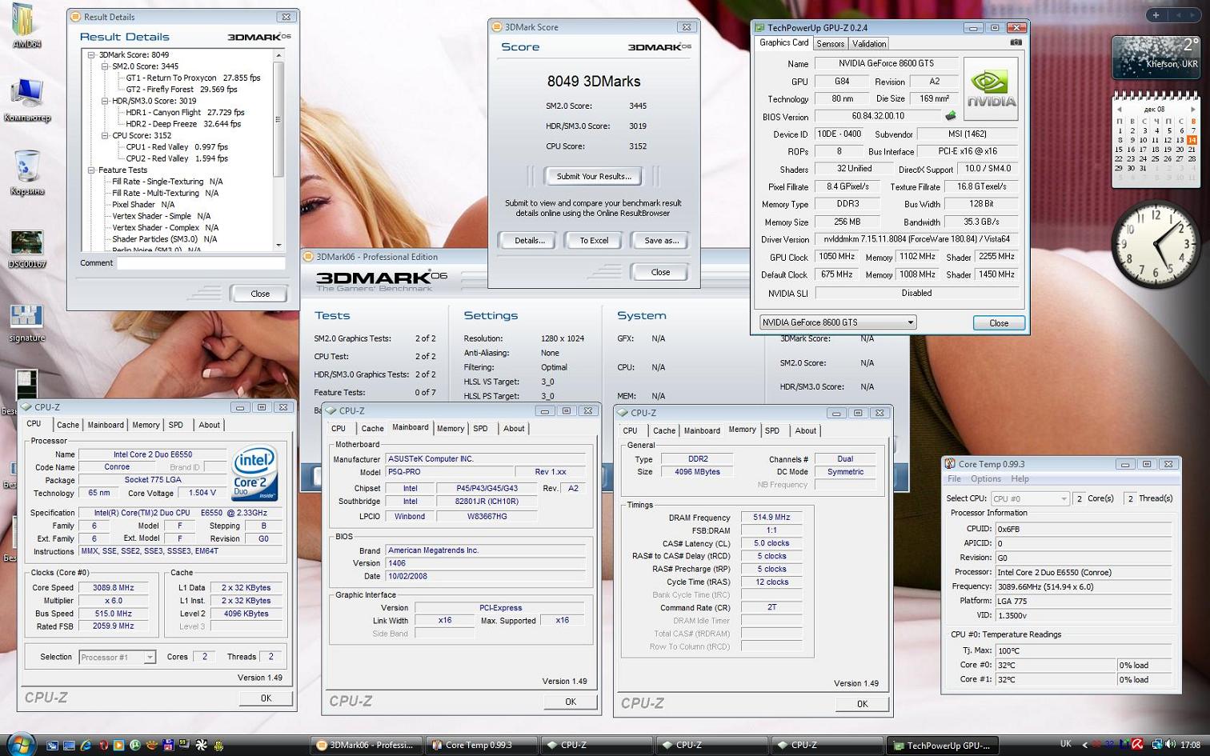
Task: Collapse the SM2.0 Score tree node
Action: click(x=105, y=66)
